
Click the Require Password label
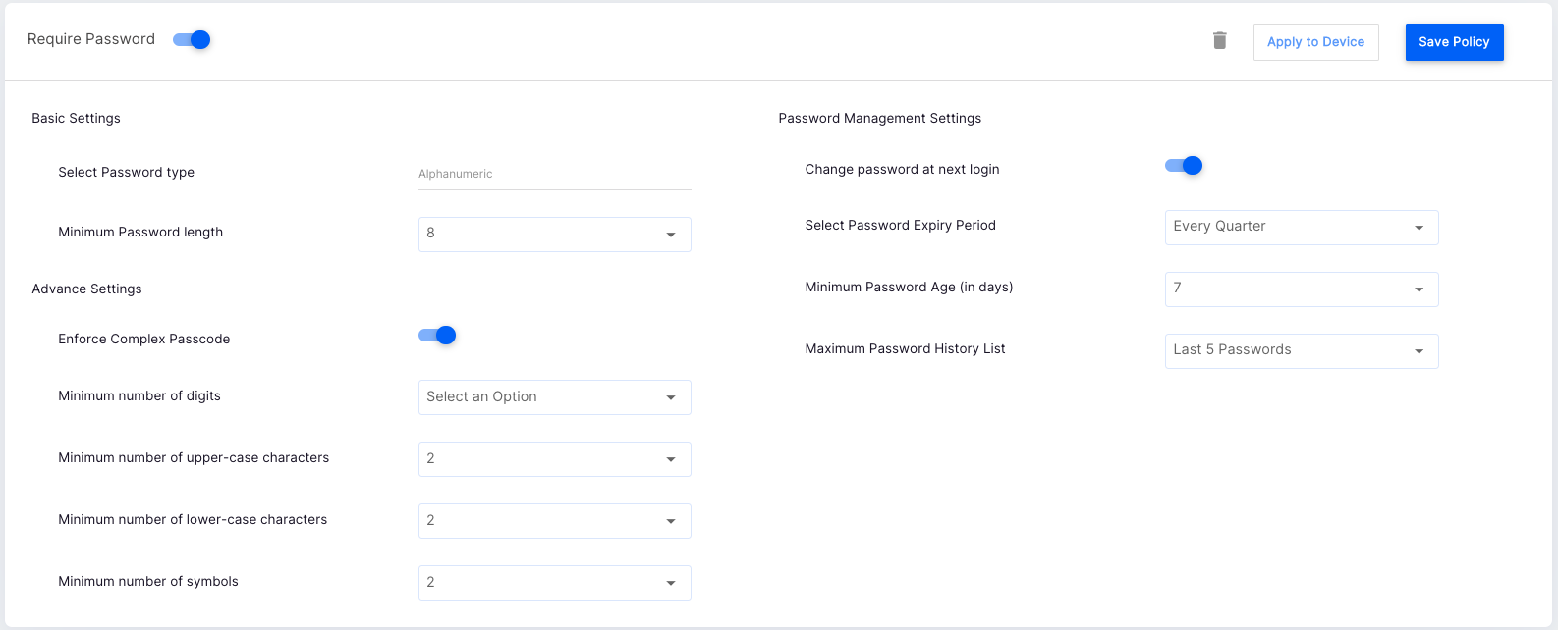click(91, 39)
